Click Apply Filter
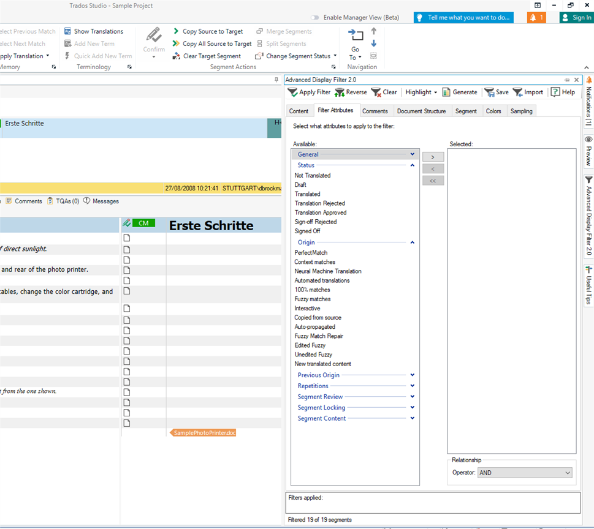Image resolution: width=594 pixels, height=529 pixels. click(x=309, y=92)
